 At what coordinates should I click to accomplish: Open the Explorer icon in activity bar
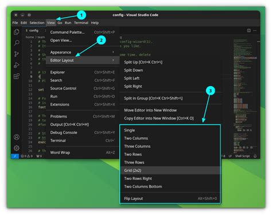[17, 32]
